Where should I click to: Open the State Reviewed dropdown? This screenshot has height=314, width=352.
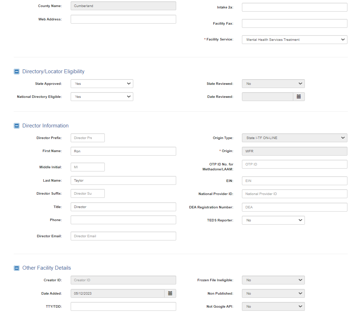[273, 84]
